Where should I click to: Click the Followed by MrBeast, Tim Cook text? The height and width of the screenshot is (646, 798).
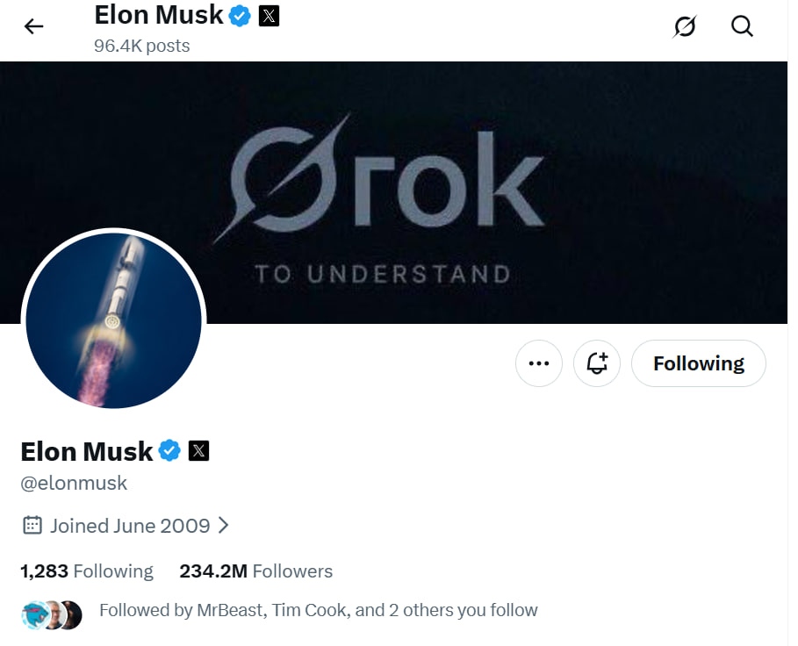(318, 610)
